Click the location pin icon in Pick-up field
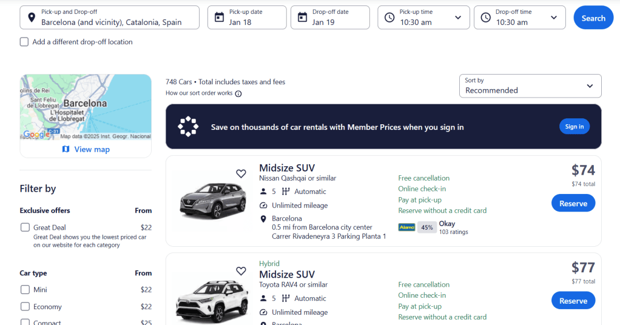This screenshot has width=620, height=325. click(x=32, y=18)
